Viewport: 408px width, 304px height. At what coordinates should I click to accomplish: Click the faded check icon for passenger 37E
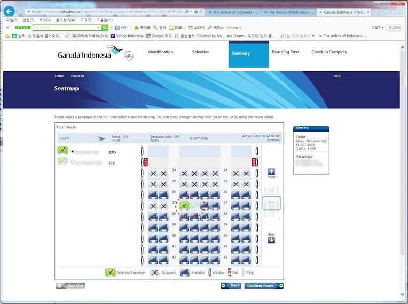pos(62,161)
